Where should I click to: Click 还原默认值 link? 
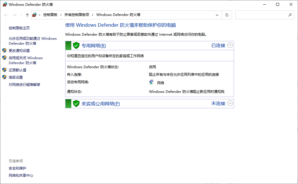coord(17,70)
